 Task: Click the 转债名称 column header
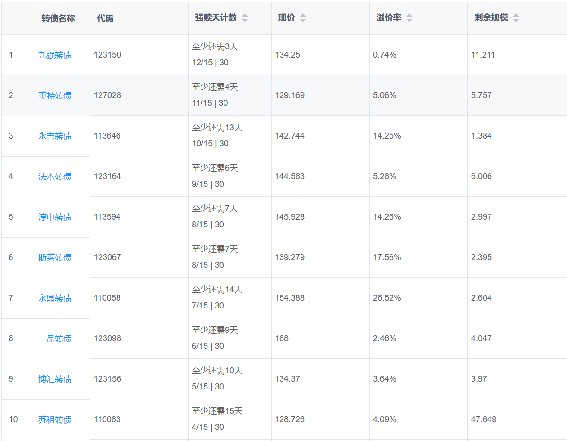[x=58, y=18]
